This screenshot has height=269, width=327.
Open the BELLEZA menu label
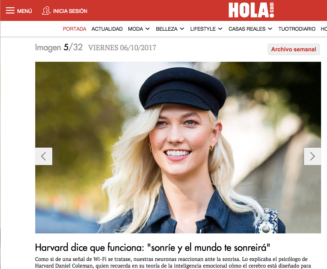[x=167, y=29]
